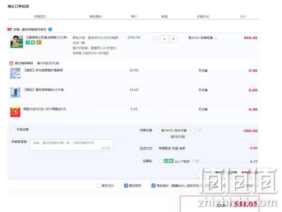Click the orange card badge under product title
Image resolution: width=282 pixels, height=212 pixels.
[x=39, y=43]
